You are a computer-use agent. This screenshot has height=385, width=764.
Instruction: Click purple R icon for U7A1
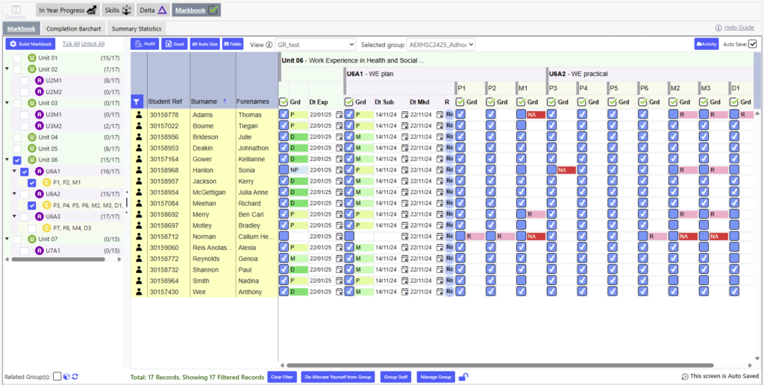(40, 251)
